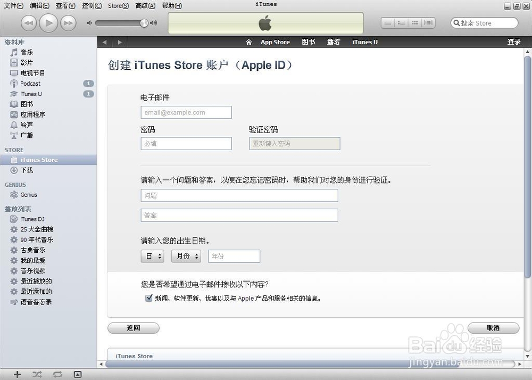Toggle repeat playback mode

57,374
